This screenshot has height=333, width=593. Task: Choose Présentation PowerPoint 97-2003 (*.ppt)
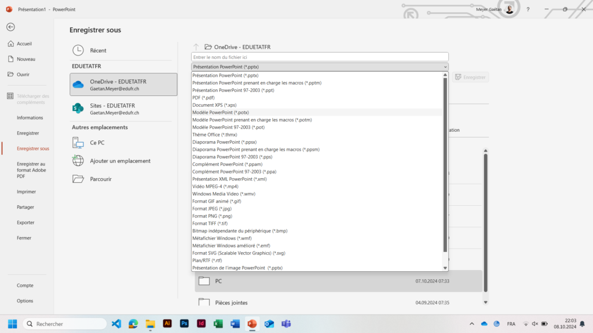click(x=317, y=90)
